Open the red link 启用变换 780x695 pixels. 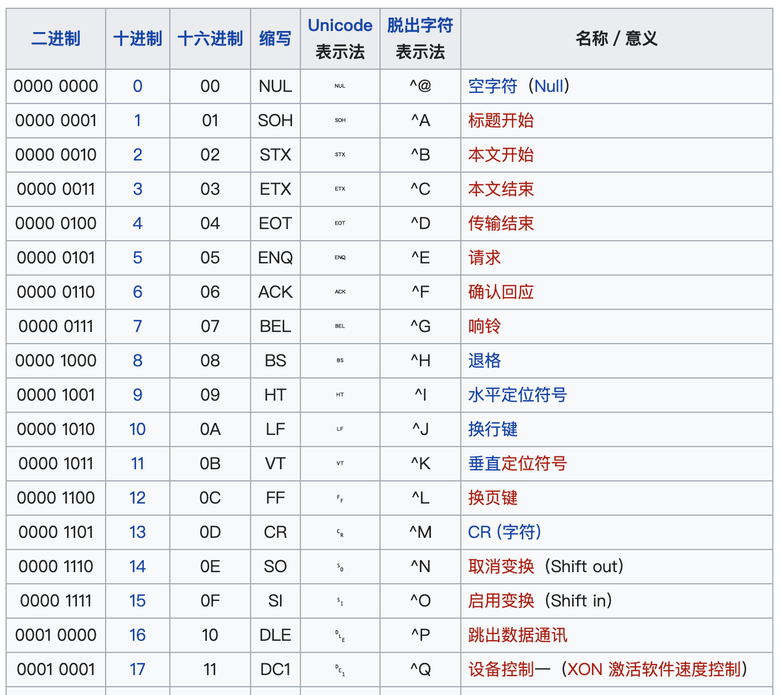501,601
